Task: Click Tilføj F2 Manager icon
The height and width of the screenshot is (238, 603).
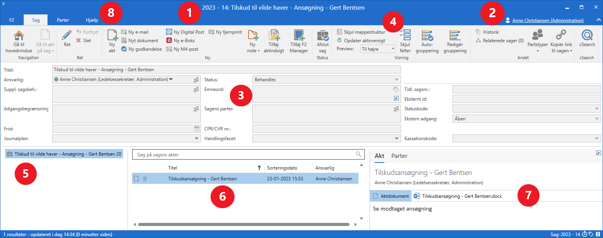Action: (298, 36)
